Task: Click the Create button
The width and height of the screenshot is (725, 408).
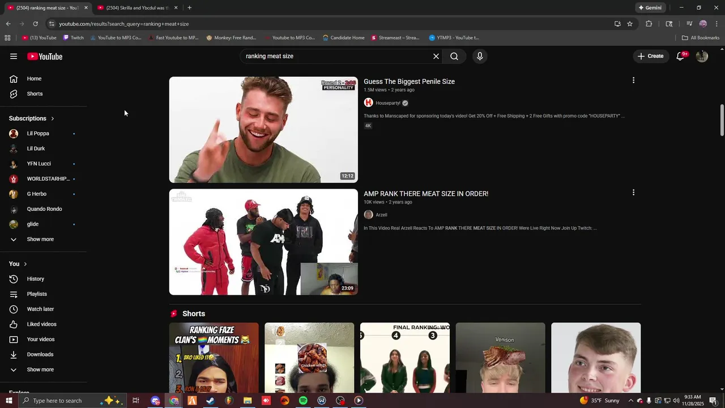Action: coord(650,56)
